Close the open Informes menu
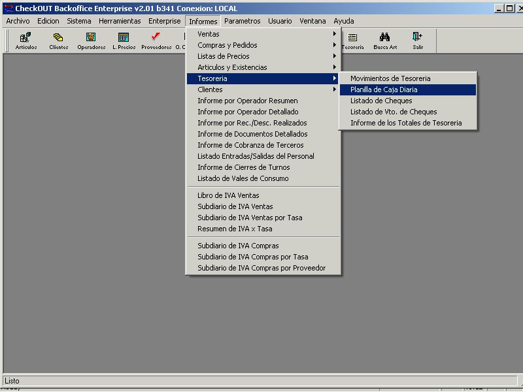The image size is (523, 392). click(x=203, y=22)
